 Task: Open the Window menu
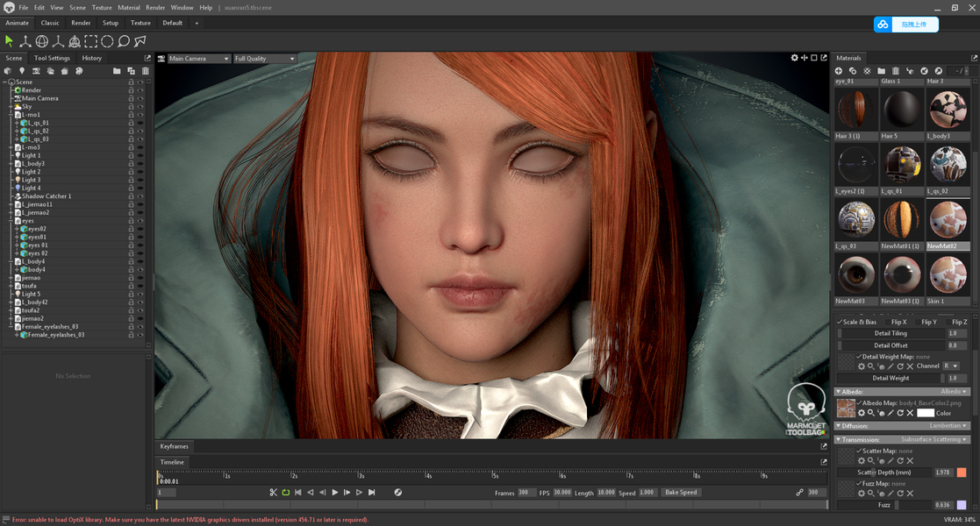pos(182,8)
